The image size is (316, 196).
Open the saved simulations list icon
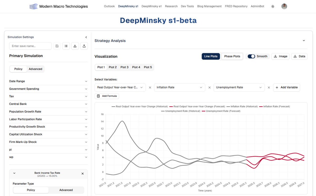(66, 46)
